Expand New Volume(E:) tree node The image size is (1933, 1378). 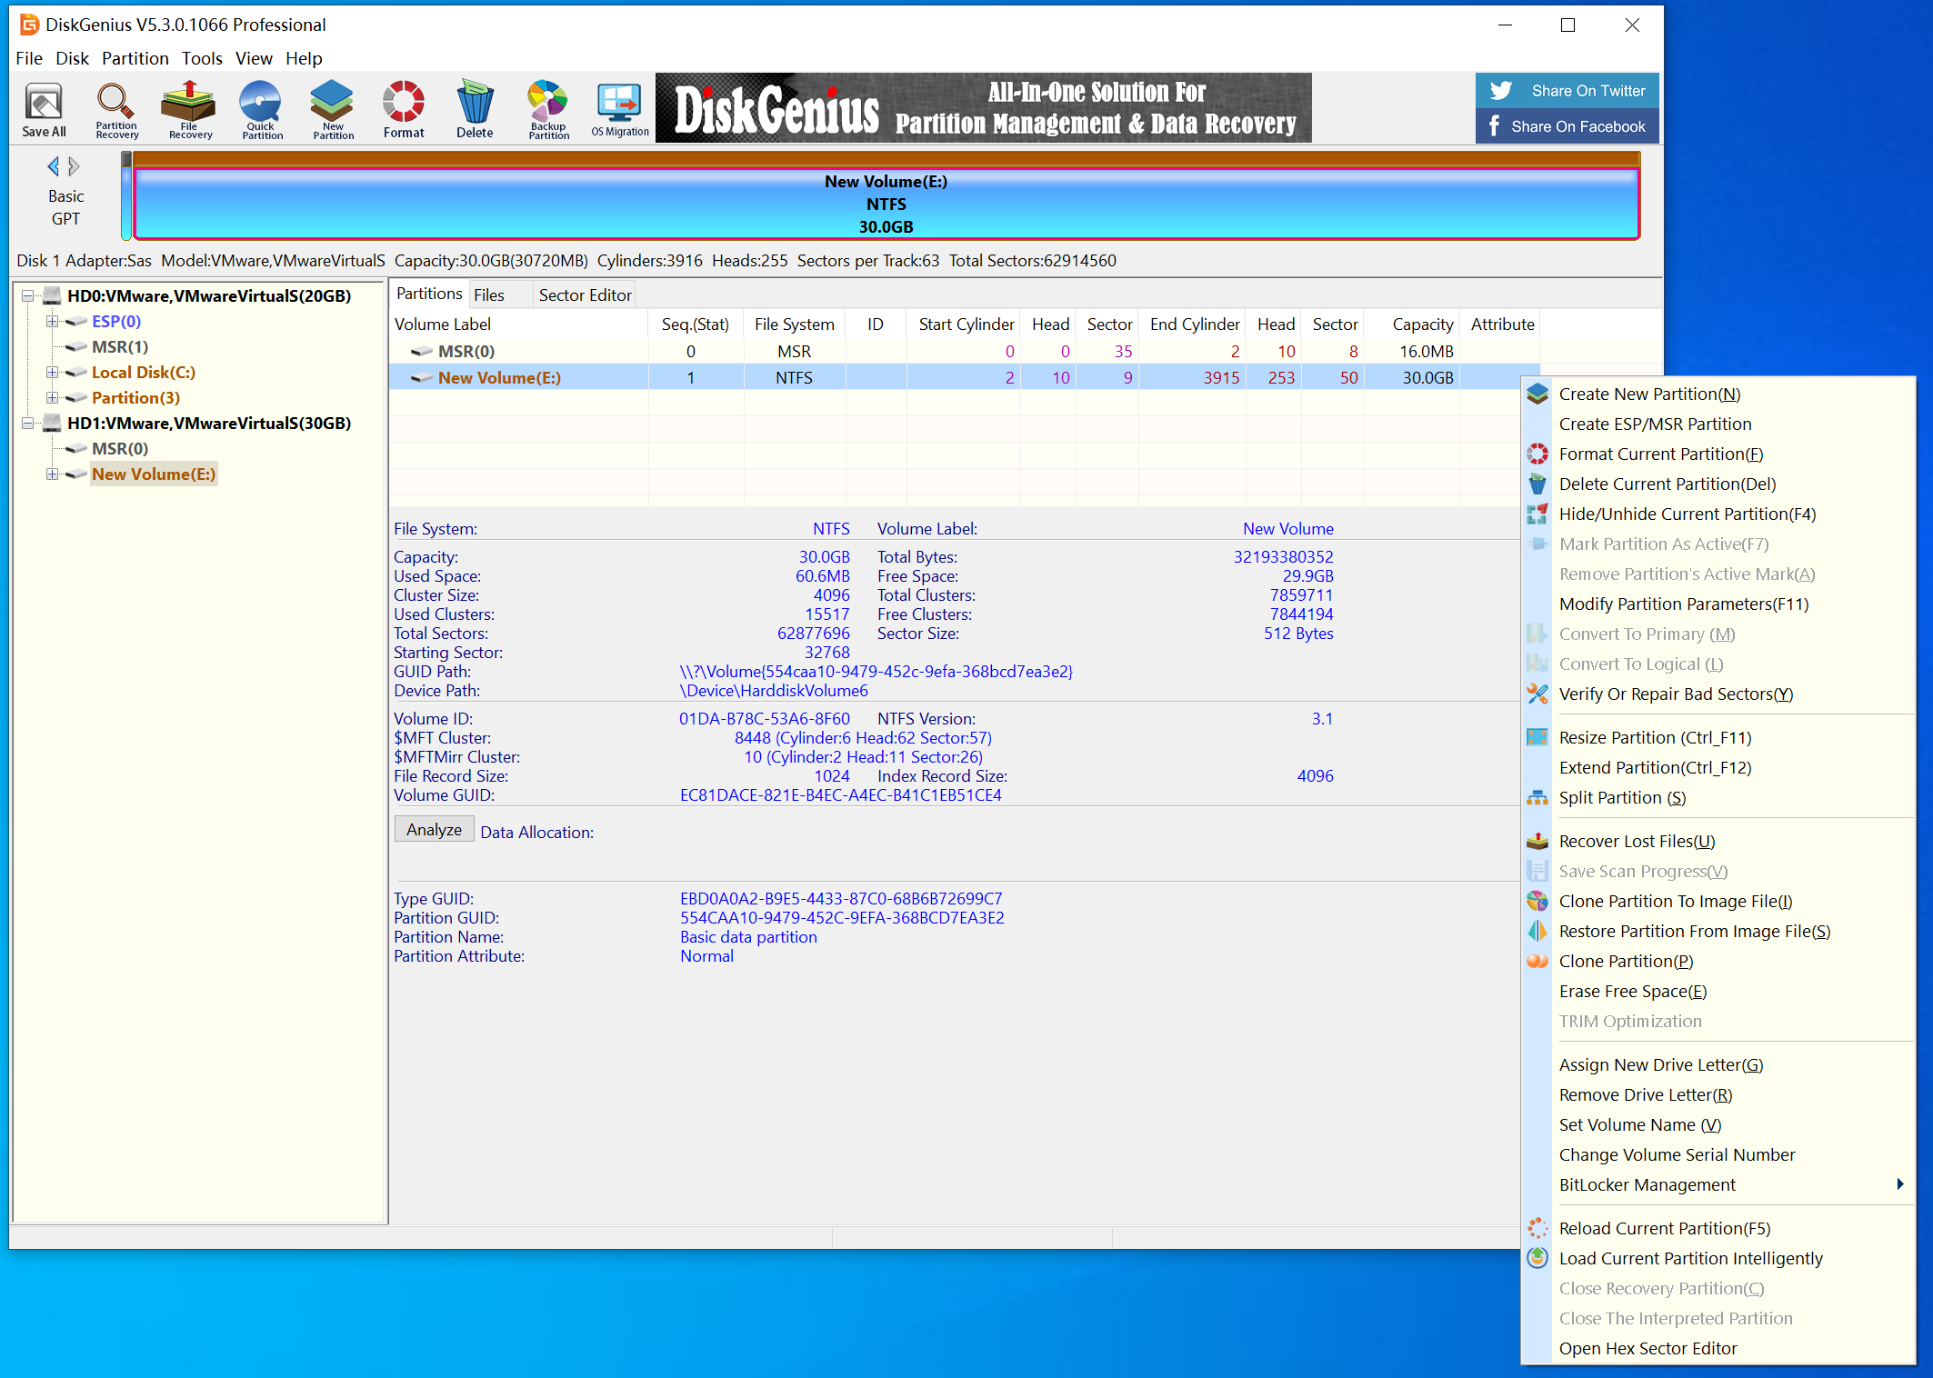pos(52,474)
